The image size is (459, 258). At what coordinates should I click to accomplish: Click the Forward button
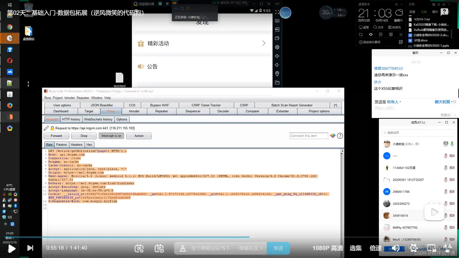coord(56,136)
